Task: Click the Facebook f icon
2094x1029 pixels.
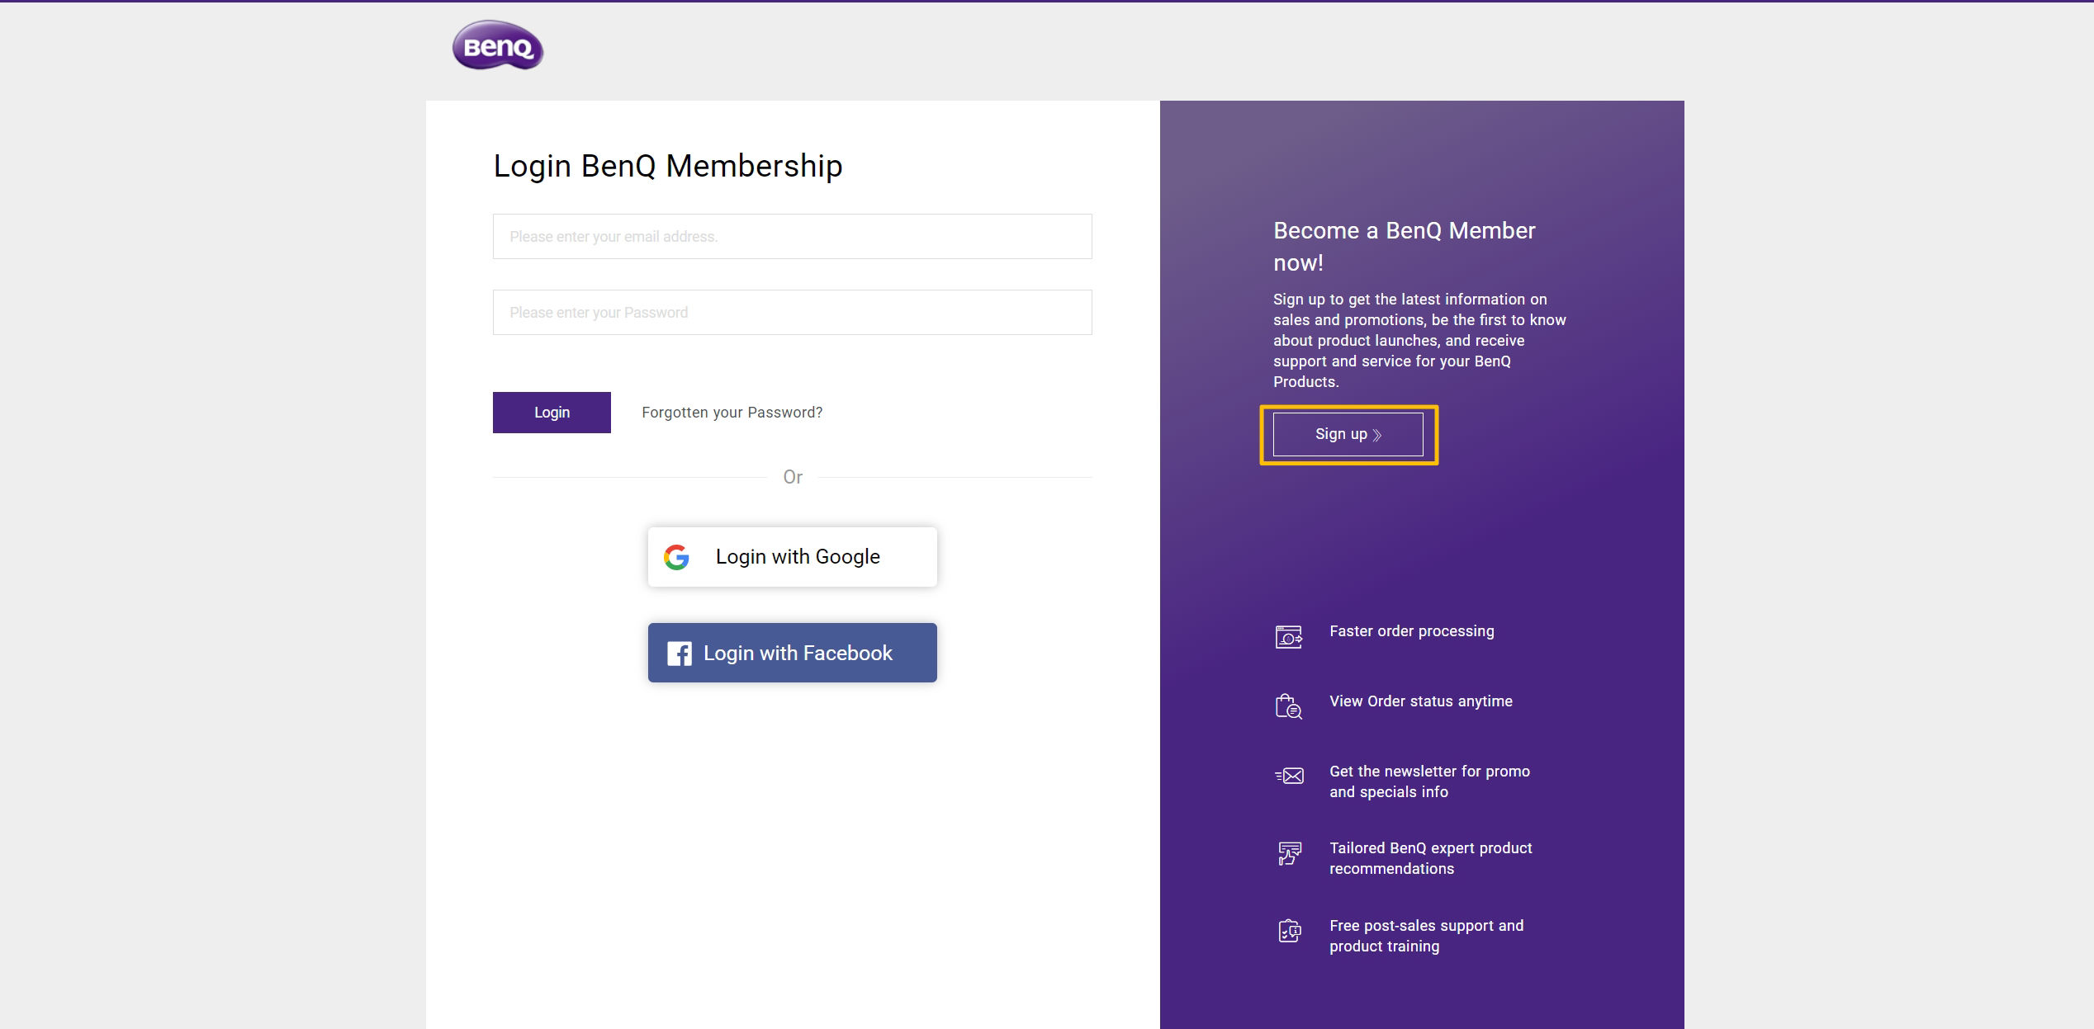Action: 679,654
